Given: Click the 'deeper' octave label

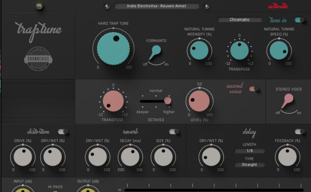Looking at the screenshot, I should tap(142, 112).
